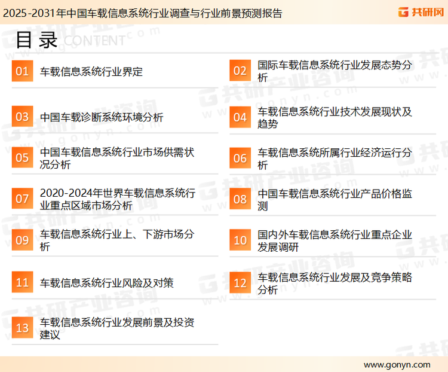Visit the www.gonyn.com link in footer
This screenshot has width=448, height=372.
pos(397,365)
